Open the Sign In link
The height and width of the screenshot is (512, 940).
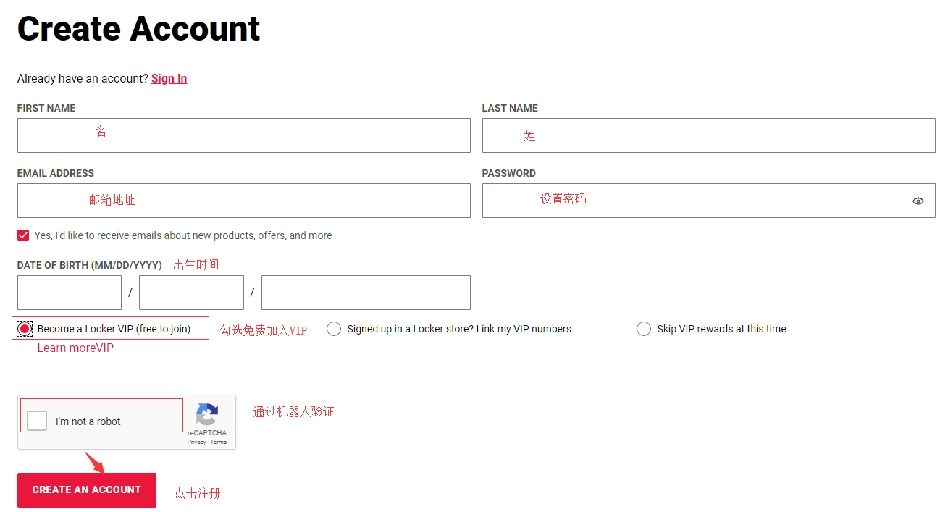tap(169, 78)
